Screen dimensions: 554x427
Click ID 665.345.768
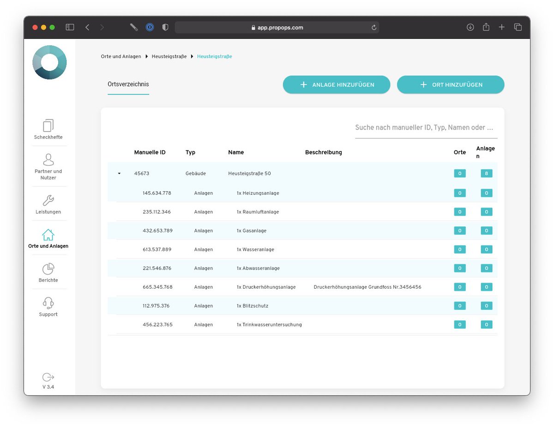pyautogui.click(x=157, y=287)
